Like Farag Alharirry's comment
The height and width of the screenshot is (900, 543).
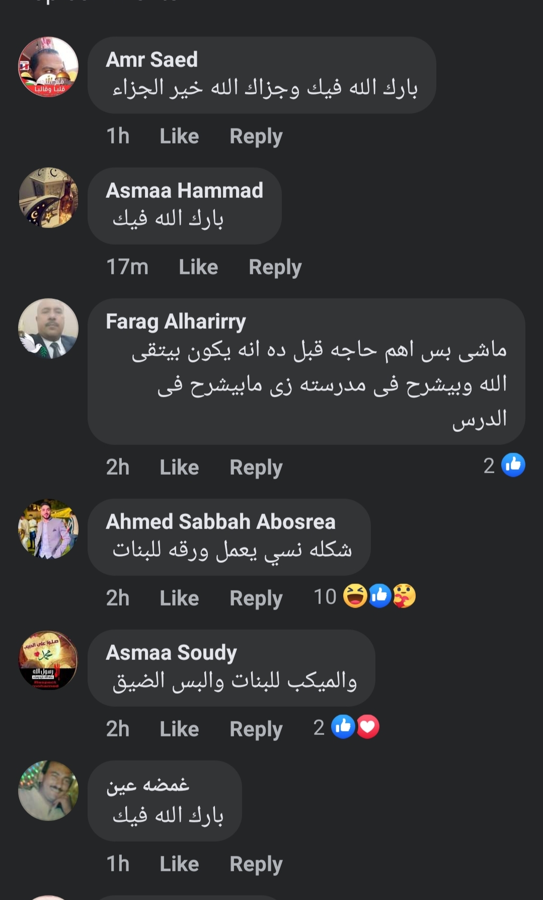[x=179, y=468]
